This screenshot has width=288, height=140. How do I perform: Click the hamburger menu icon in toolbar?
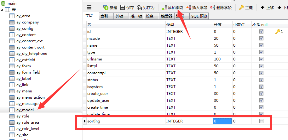point(89,8)
